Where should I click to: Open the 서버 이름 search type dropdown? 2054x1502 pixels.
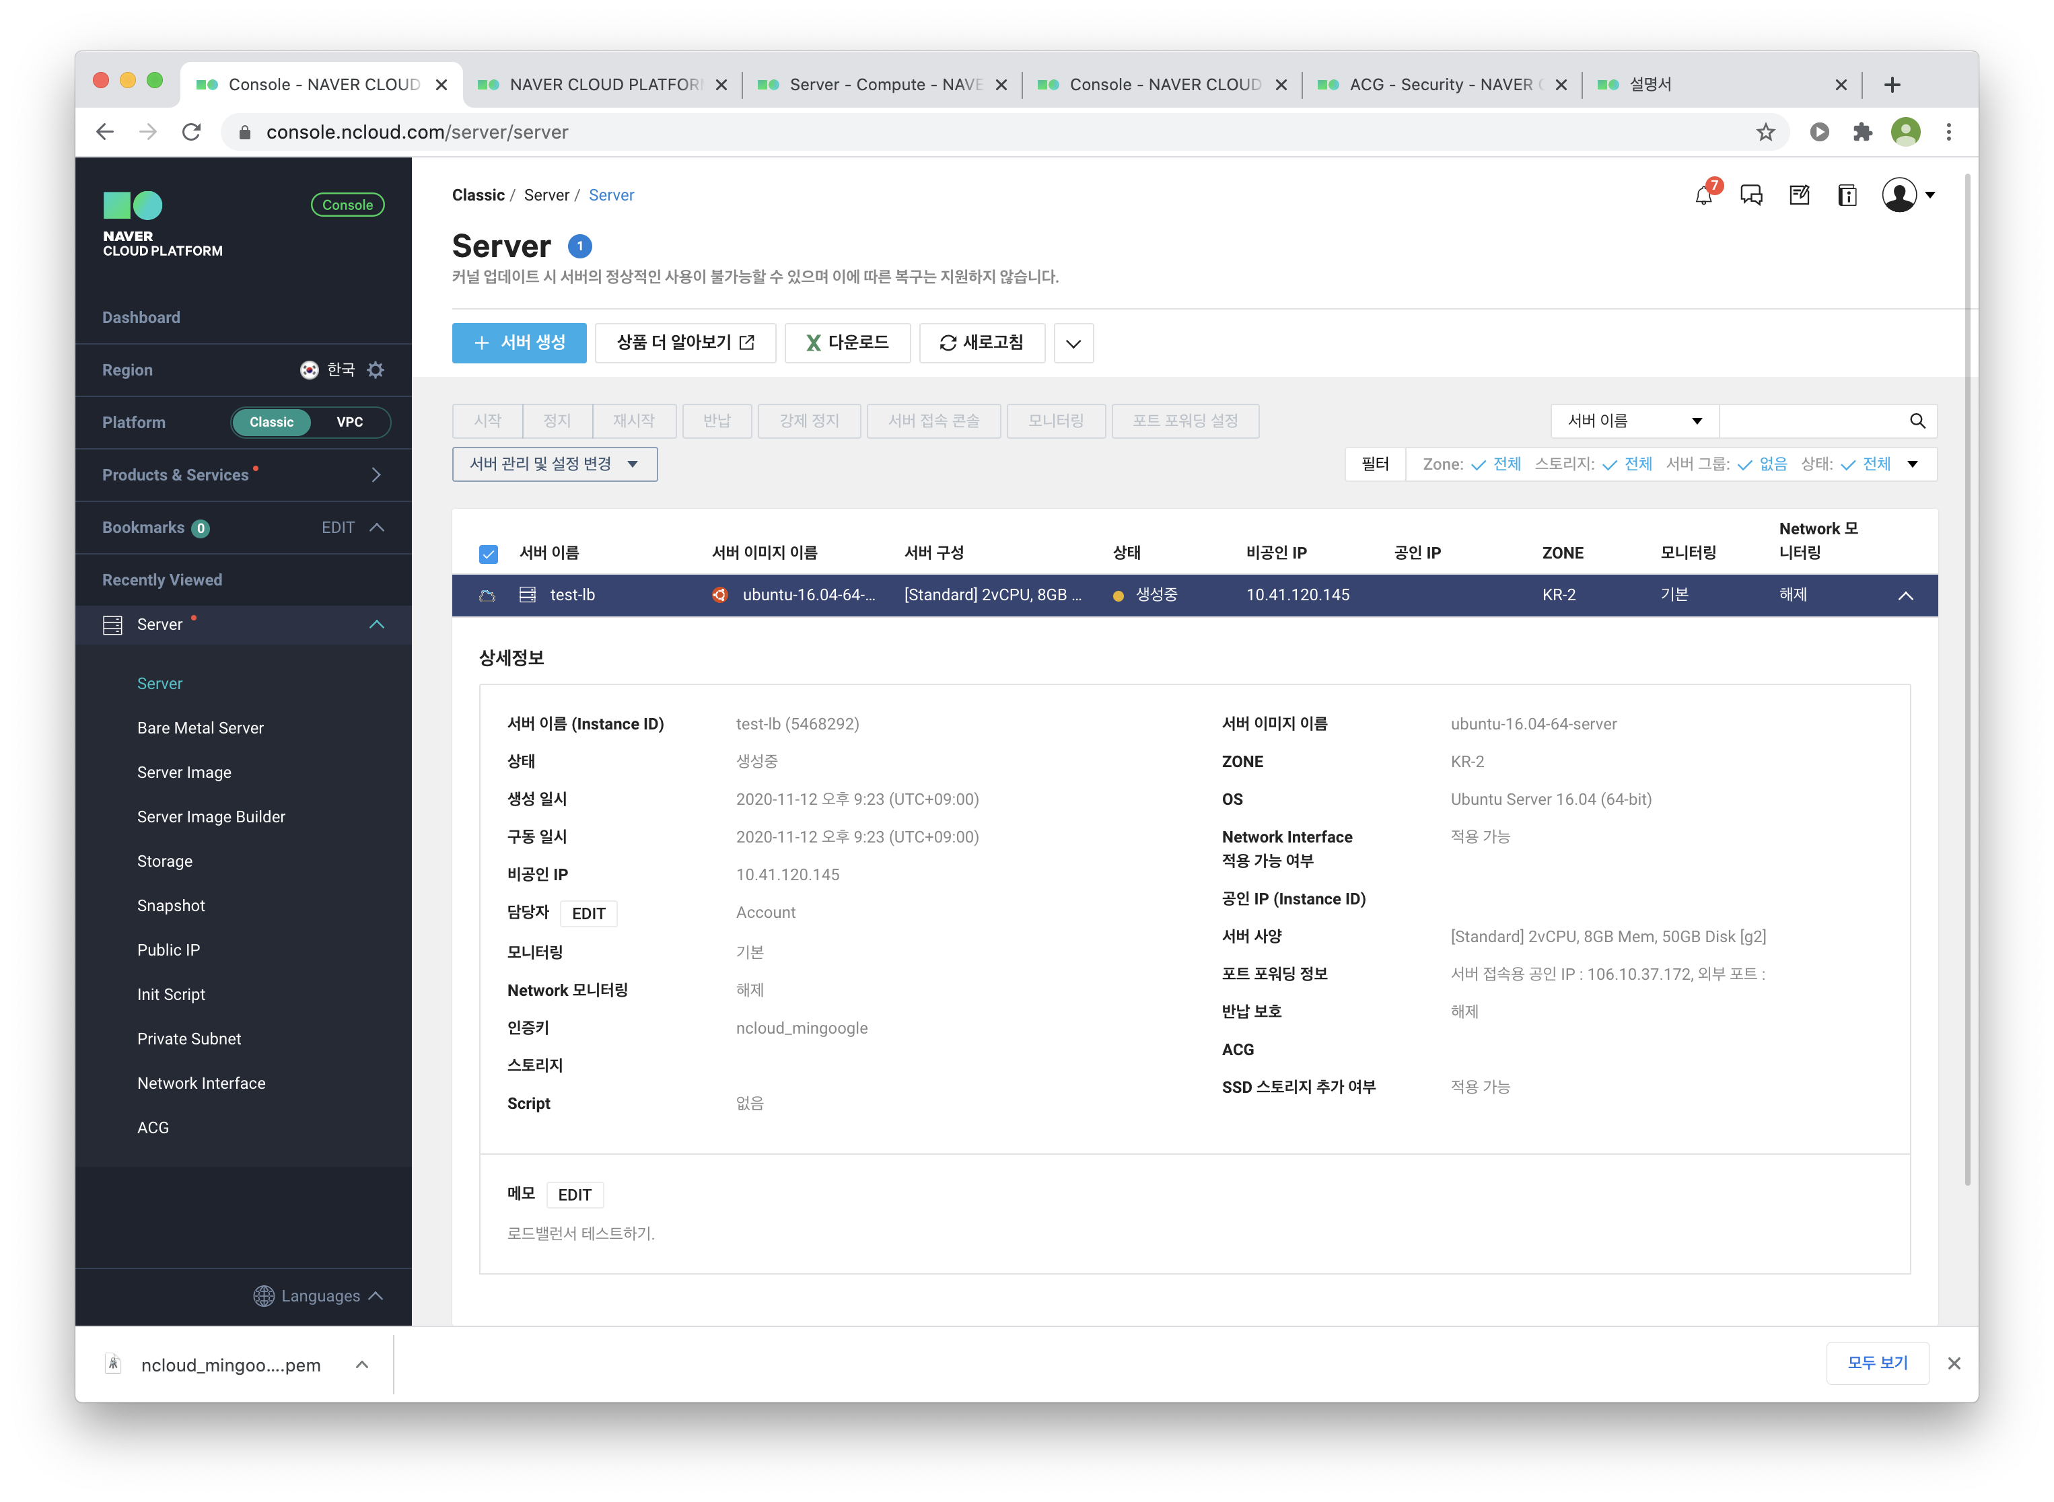pos(1634,421)
